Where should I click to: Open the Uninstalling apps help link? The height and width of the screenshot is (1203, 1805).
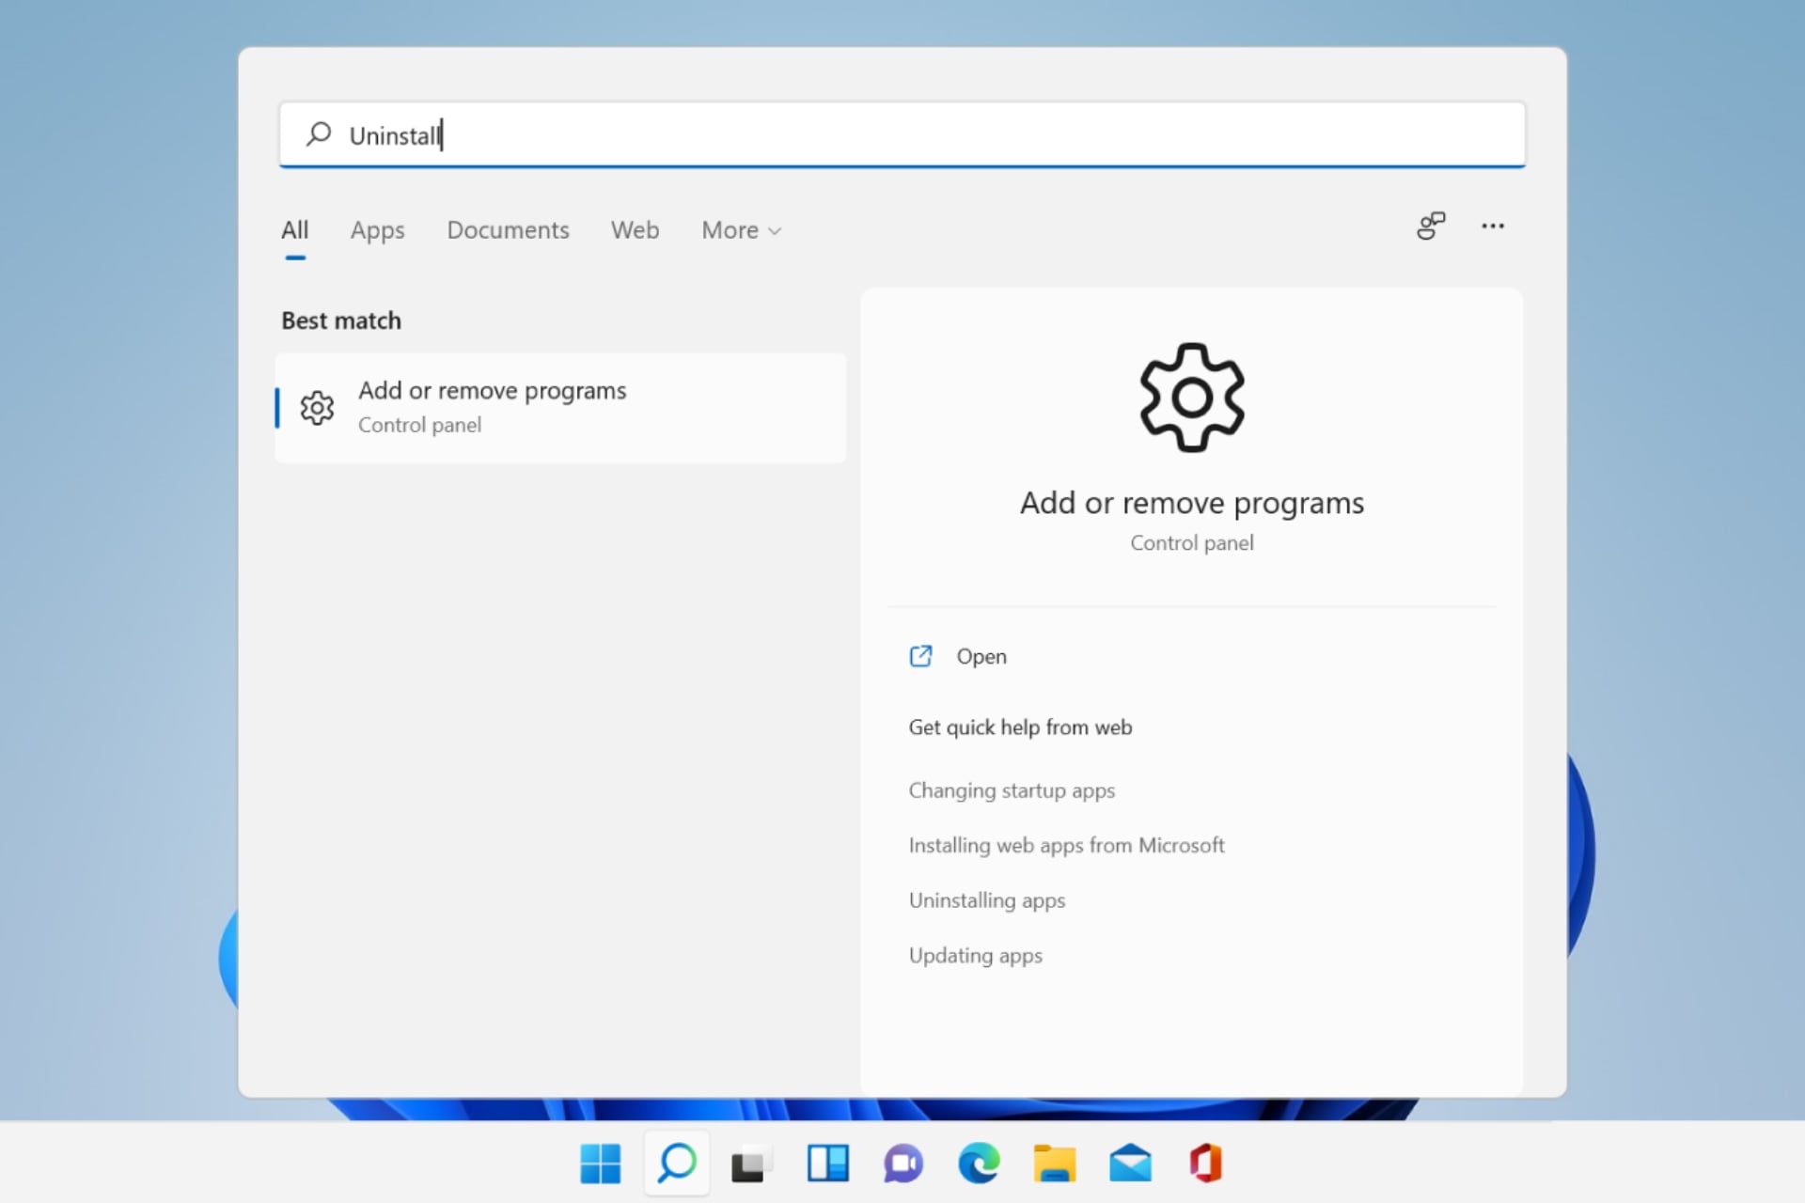[986, 899]
